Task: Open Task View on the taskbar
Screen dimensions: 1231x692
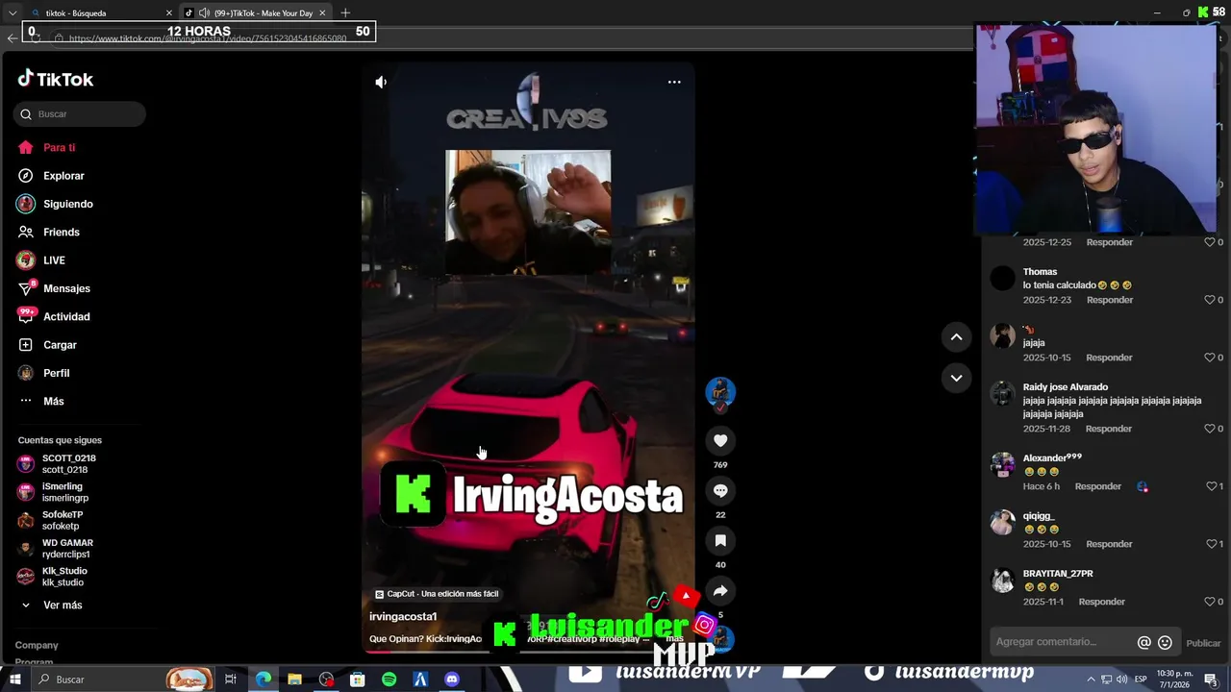Action: 231,680
